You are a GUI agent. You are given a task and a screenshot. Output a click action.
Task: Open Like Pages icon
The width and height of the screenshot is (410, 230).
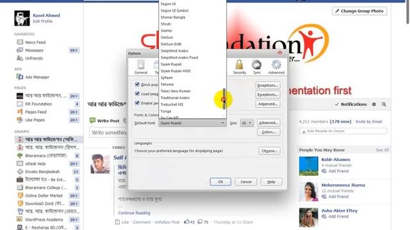tap(20, 120)
